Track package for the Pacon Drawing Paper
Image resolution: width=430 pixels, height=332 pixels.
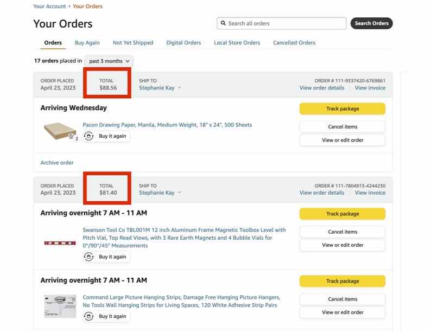(x=342, y=108)
